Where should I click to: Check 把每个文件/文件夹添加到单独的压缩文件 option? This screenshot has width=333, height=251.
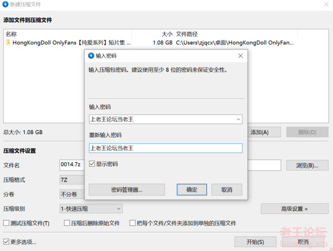tap(132, 223)
